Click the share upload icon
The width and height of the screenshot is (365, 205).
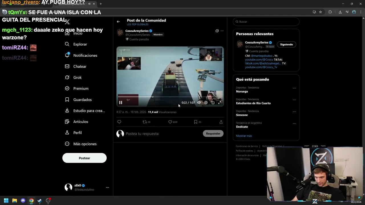tap(221, 122)
